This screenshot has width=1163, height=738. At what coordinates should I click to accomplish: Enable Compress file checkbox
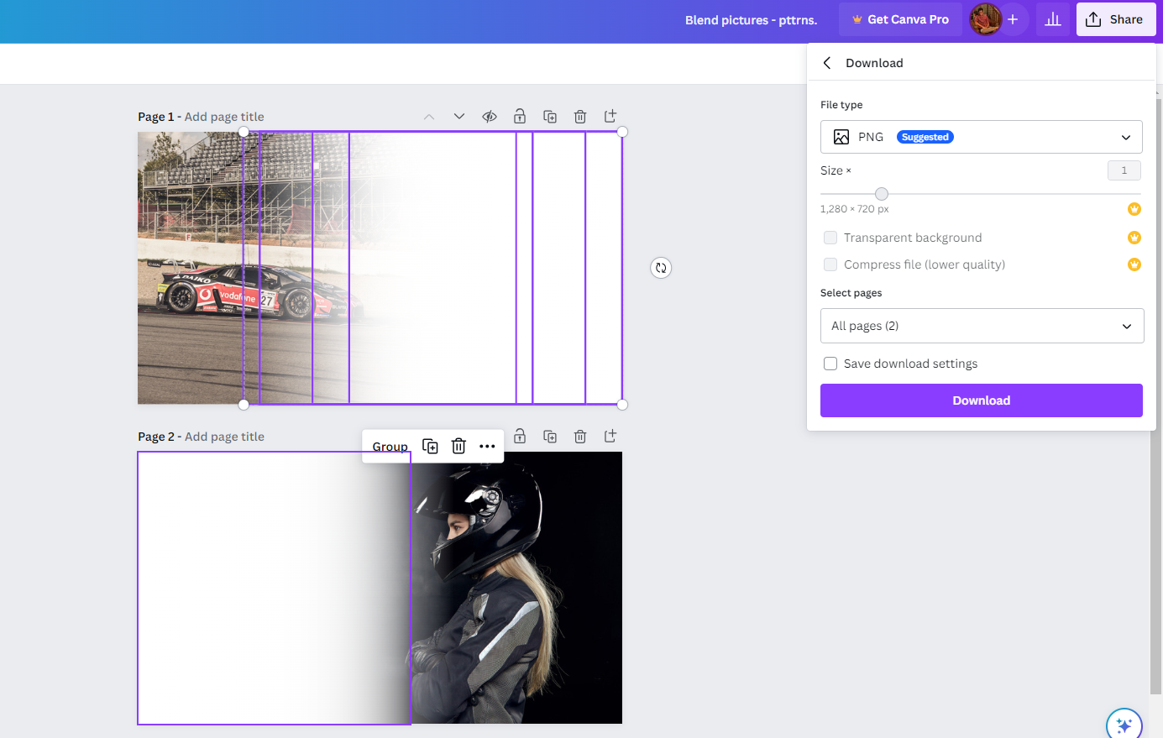tap(830, 264)
